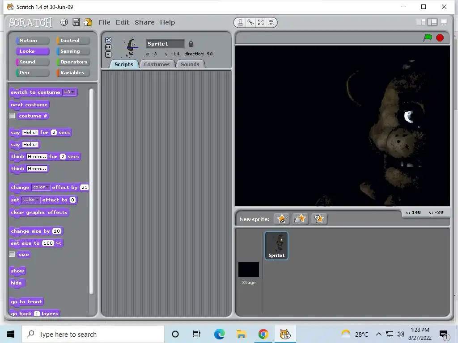Open the notification center icon
Screen dimensions: 458x343
[444, 334]
